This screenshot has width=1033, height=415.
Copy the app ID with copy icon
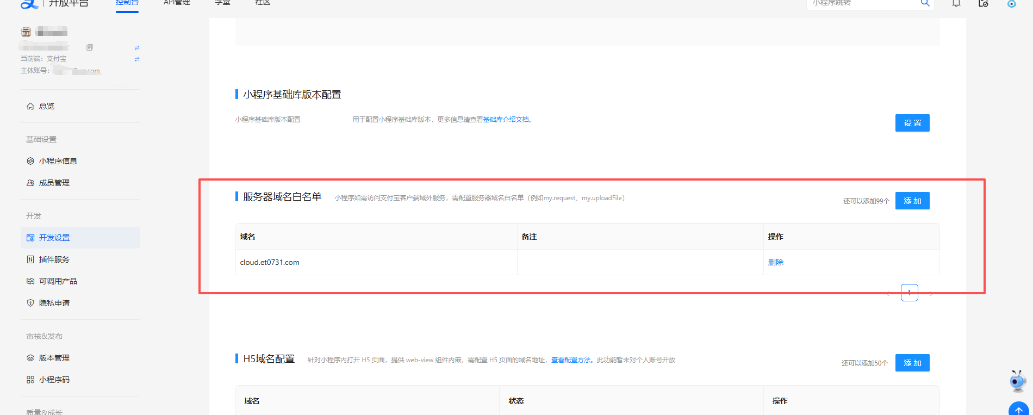pos(90,47)
